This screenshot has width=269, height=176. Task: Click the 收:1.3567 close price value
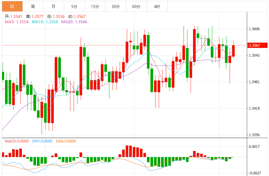[77, 16]
